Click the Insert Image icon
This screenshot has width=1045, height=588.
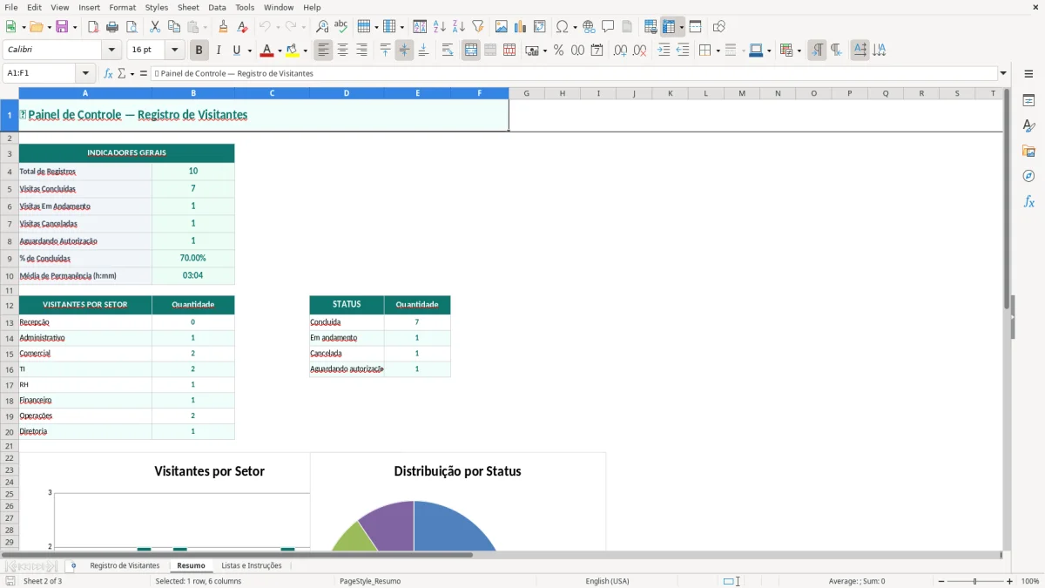coord(502,27)
